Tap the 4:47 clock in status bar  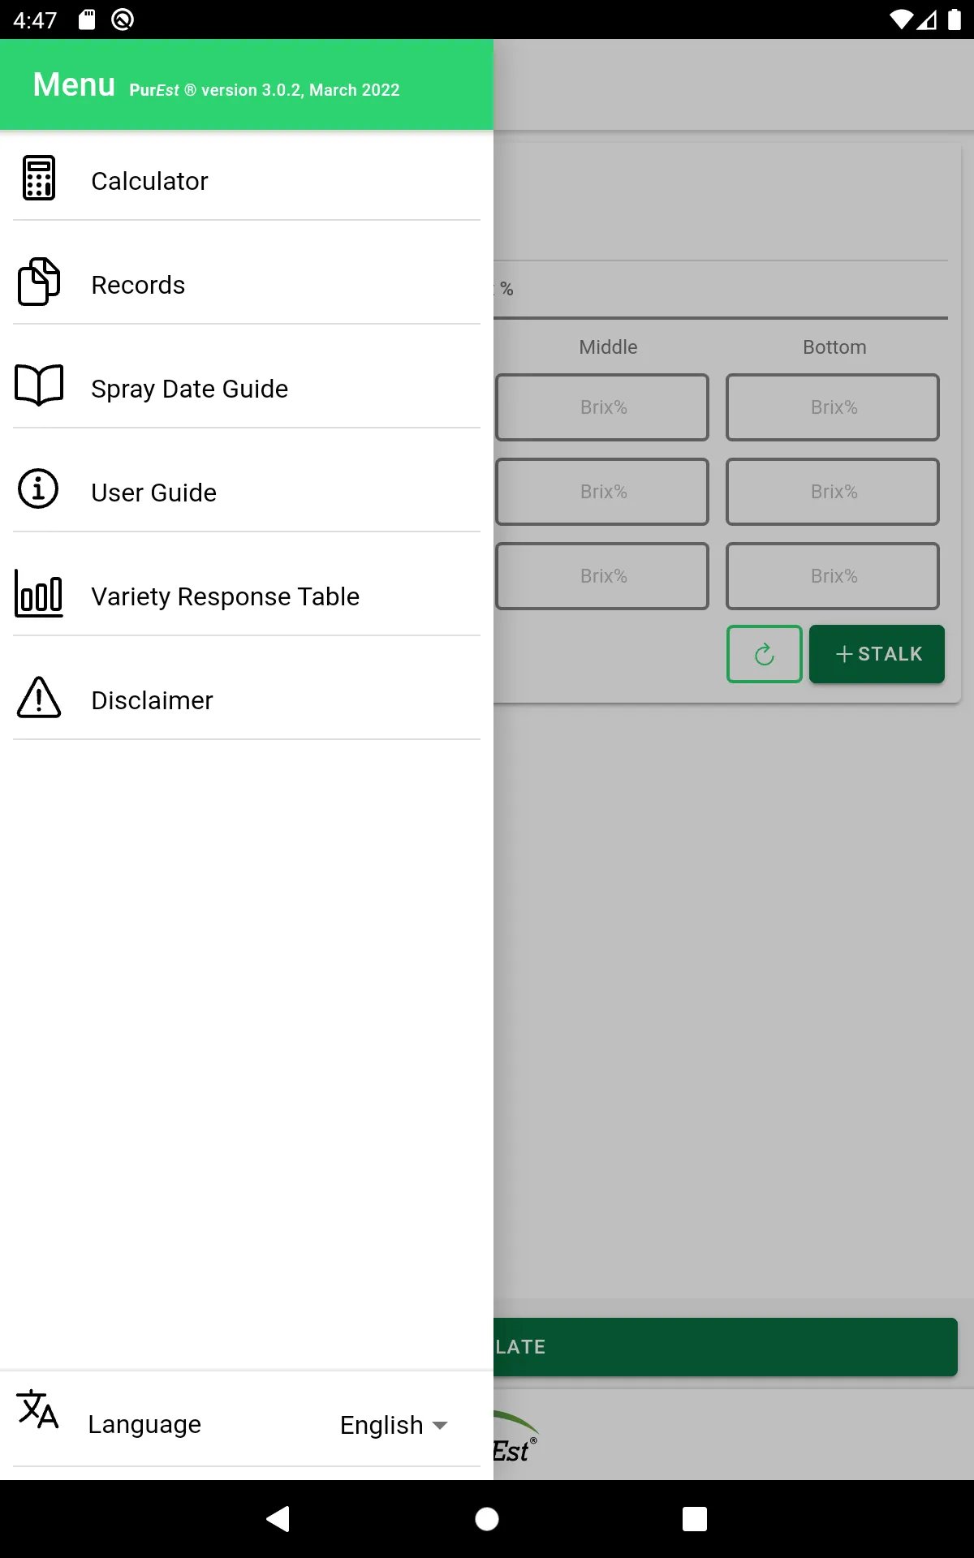35,19
